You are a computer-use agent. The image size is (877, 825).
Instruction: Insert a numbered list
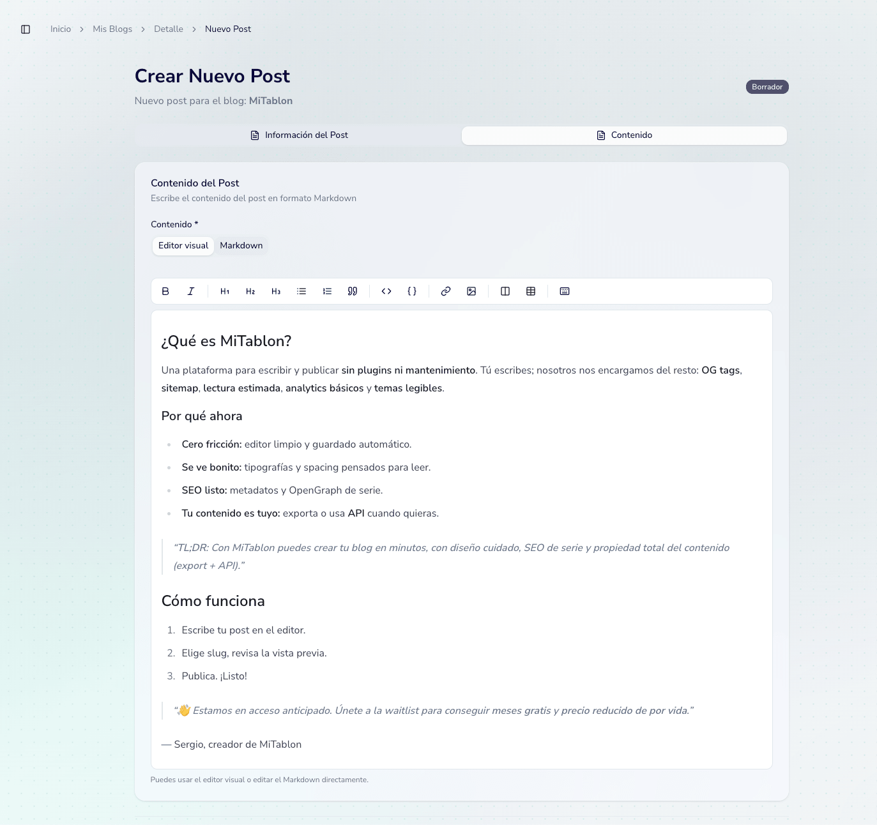[x=327, y=291]
